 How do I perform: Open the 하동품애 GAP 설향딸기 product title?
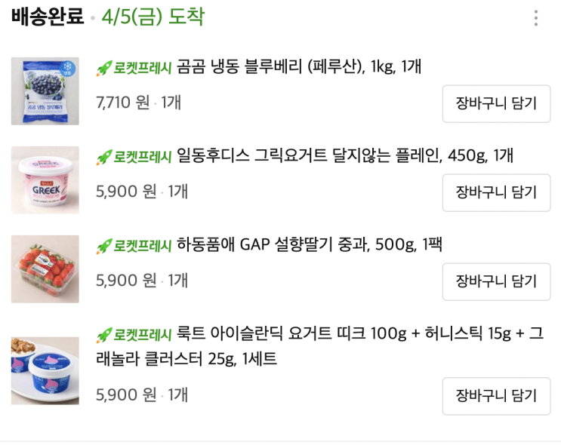(x=310, y=246)
